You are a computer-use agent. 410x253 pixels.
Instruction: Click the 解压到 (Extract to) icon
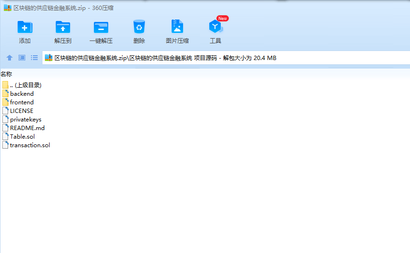pos(63,27)
